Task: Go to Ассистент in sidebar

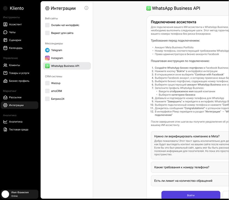Action: pos(15,24)
